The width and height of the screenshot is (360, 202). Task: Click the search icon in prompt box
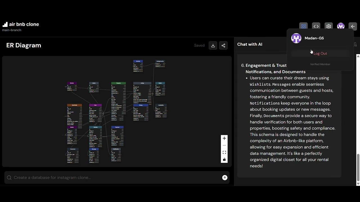pyautogui.click(x=9, y=178)
